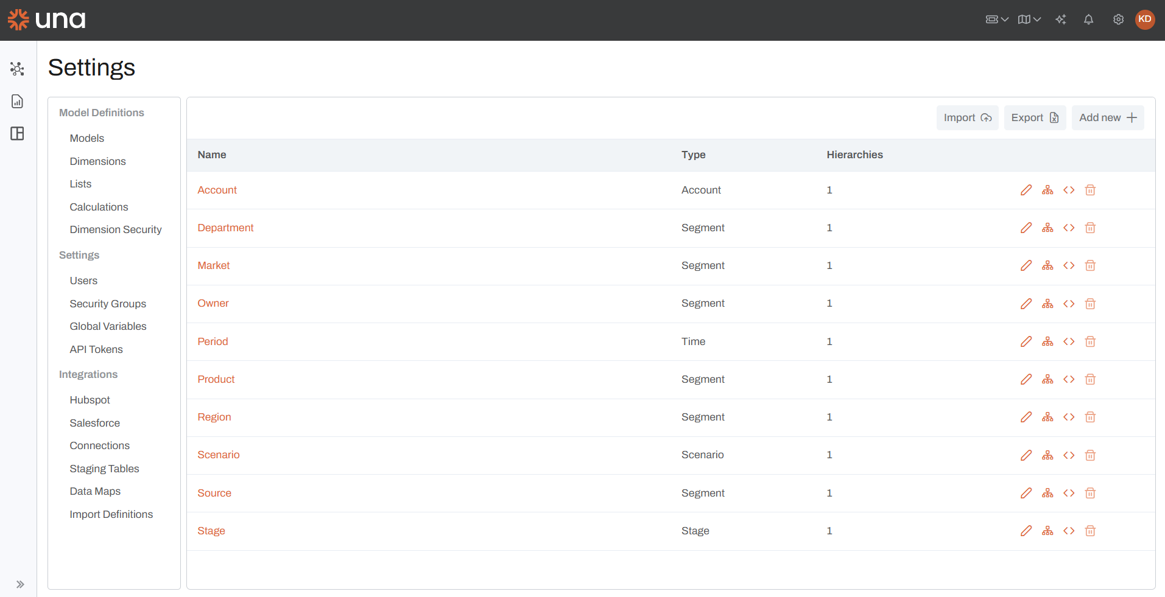
Task: Open Global Variables settings
Action: pyautogui.click(x=108, y=326)
